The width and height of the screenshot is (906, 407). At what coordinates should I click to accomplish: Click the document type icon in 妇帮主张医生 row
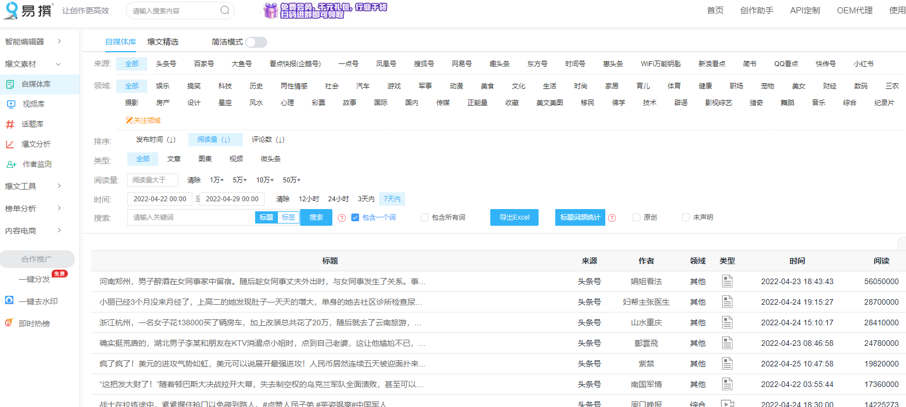[x=727, y=302]
